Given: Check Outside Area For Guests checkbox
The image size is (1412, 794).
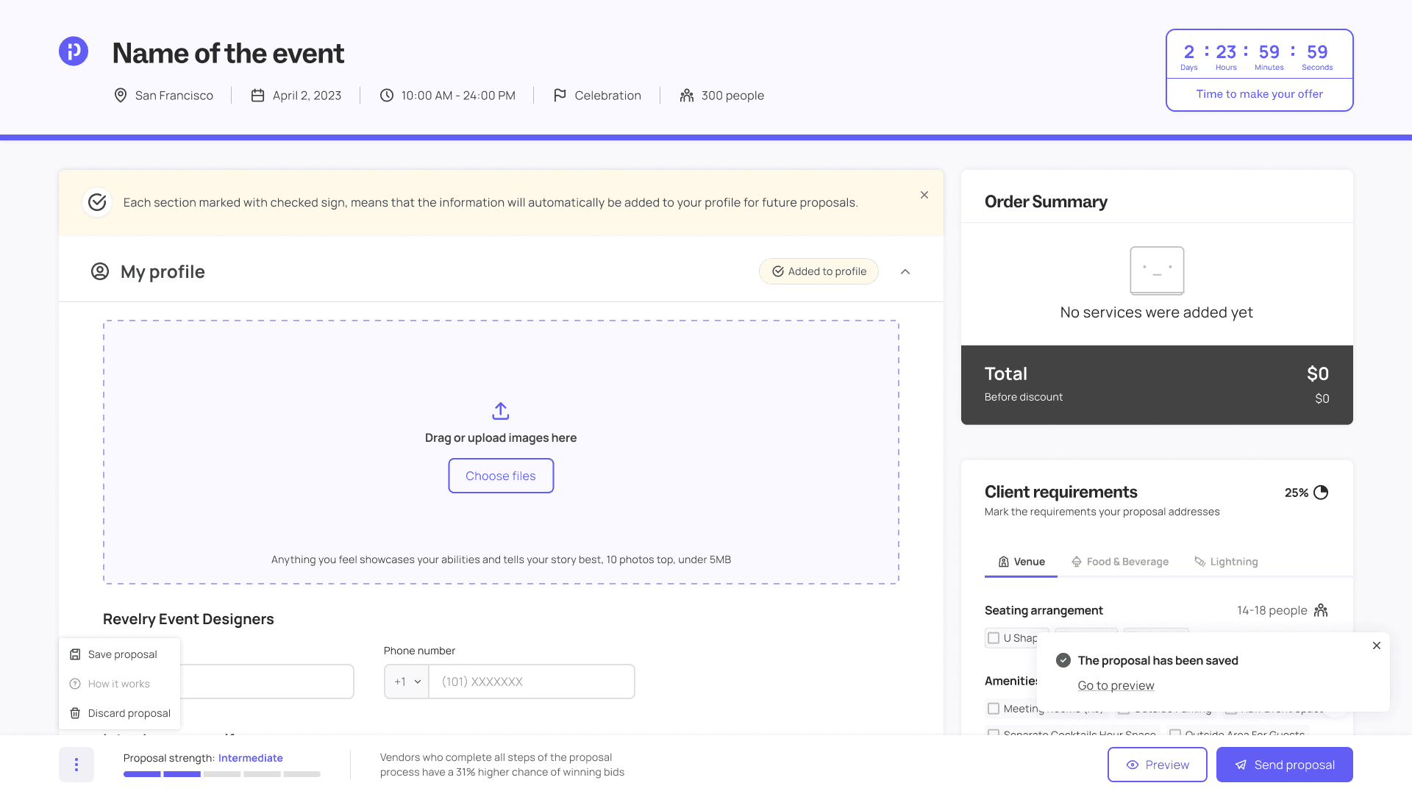Looking at the screenshot, I should click(1175, 733).
